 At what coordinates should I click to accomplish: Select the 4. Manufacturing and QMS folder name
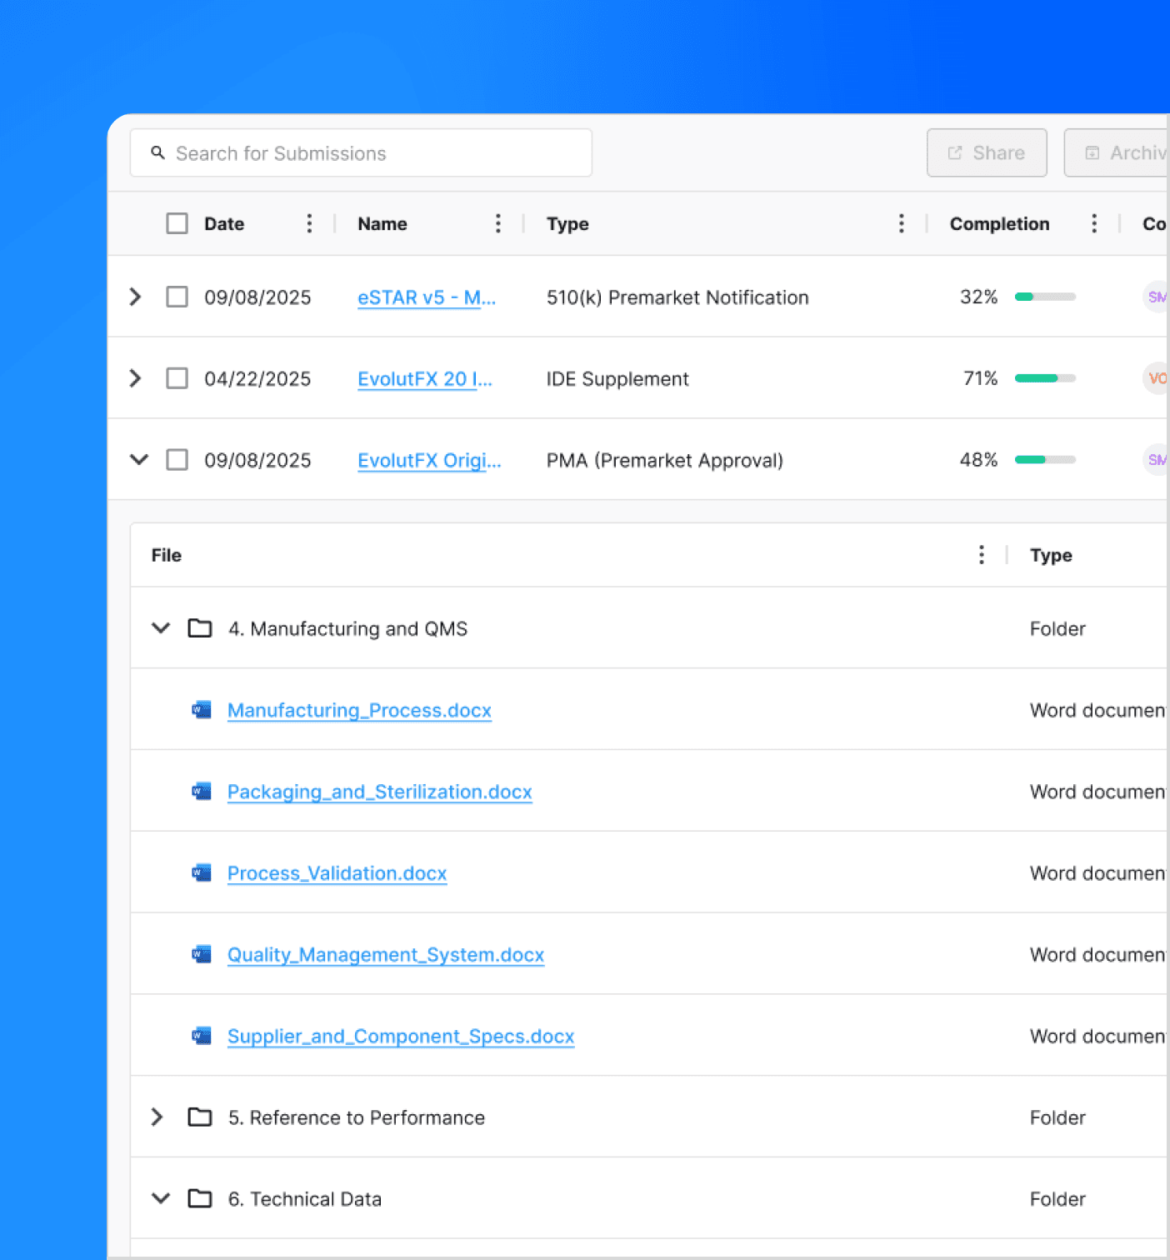[347, 628]
